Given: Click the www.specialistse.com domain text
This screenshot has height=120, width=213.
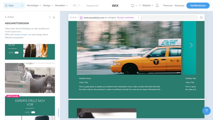Looking at the screenshot, I should tap(94, 18).
